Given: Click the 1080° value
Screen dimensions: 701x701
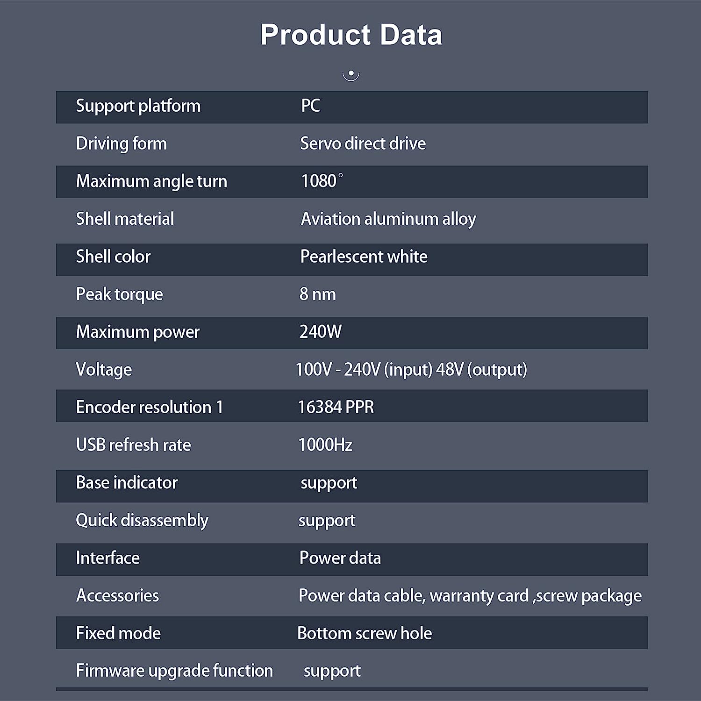Looking at the screenshot, I should point(322,181).
